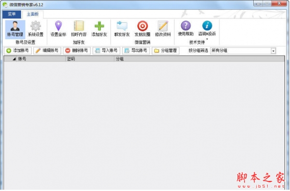Open the 菜单 menu tab

(12, 14)
